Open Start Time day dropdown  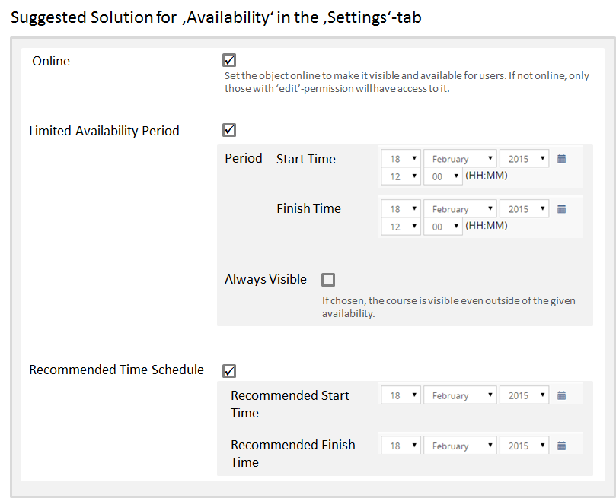click(401, 159)
